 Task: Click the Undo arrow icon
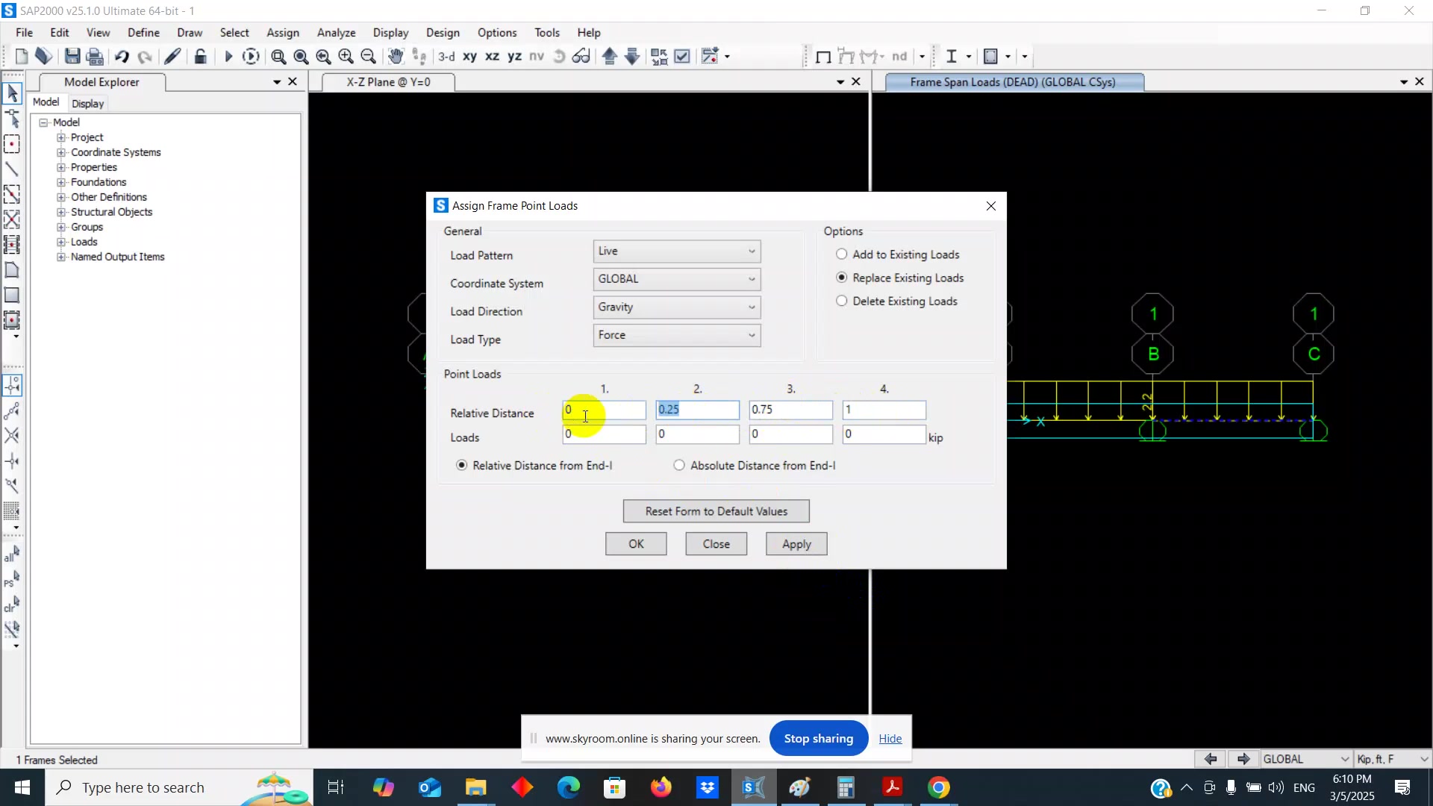point(122,57)
